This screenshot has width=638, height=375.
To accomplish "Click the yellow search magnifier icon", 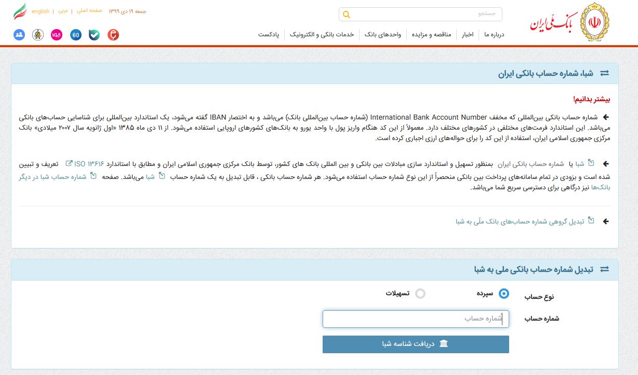I will pyautogui.click(x=347, y=15).
